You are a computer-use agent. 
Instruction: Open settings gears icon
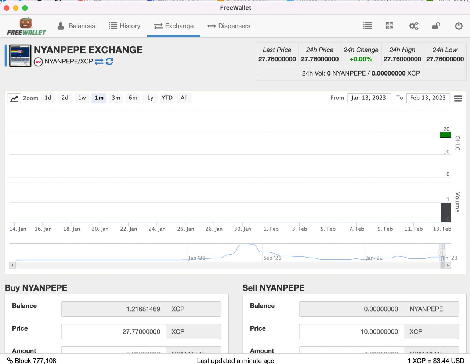point(414,26)
